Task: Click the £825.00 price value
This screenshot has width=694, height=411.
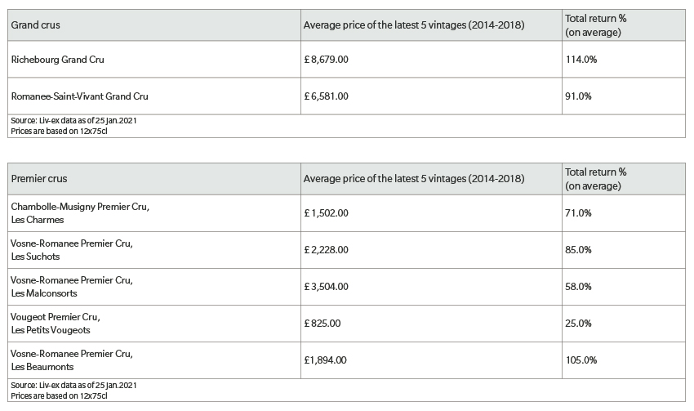Action: click(x=323, y=324)
